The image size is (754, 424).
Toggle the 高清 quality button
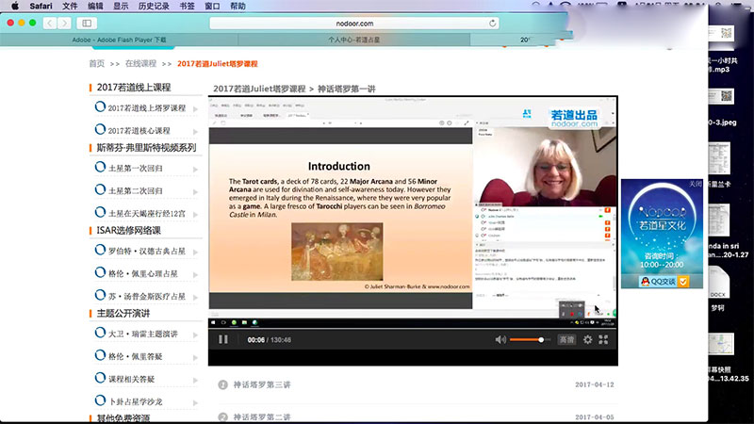pos(566,339)
